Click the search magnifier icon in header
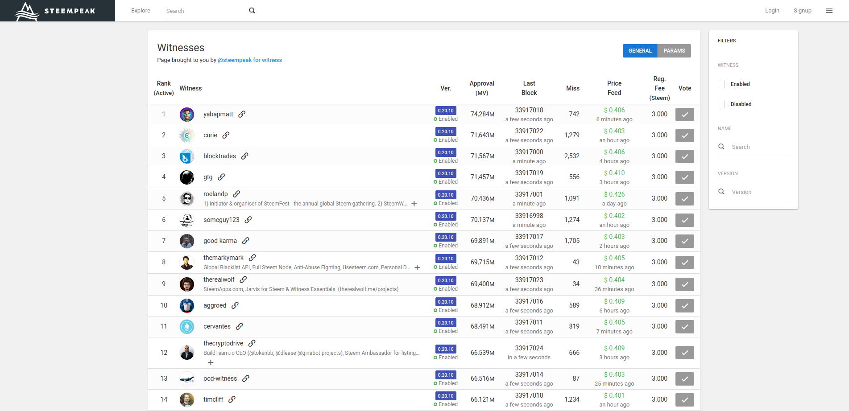The image size is (849, 411). pyautogui.click(x=252, y=11)
